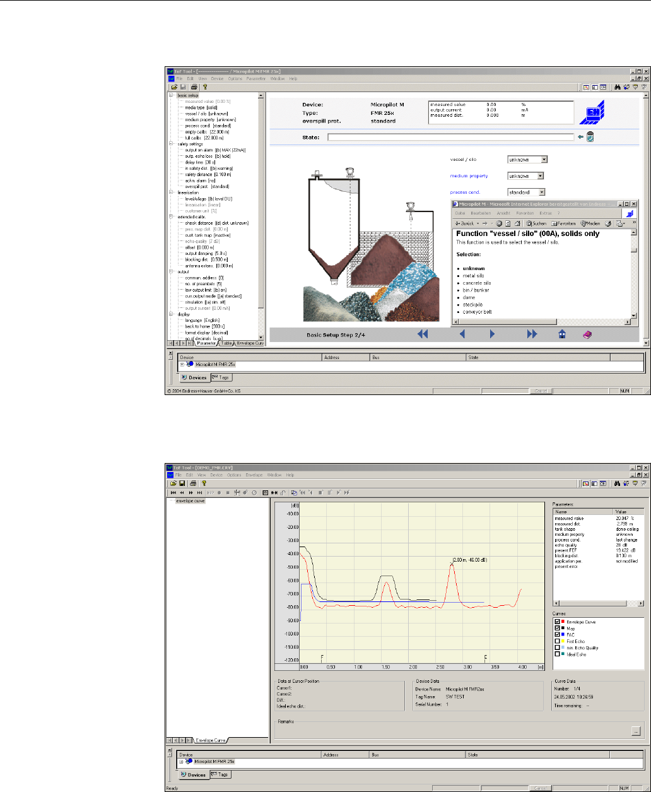
Task: Click Favoriten button in Internet Explorer toolbar
Action: [564, 223]
